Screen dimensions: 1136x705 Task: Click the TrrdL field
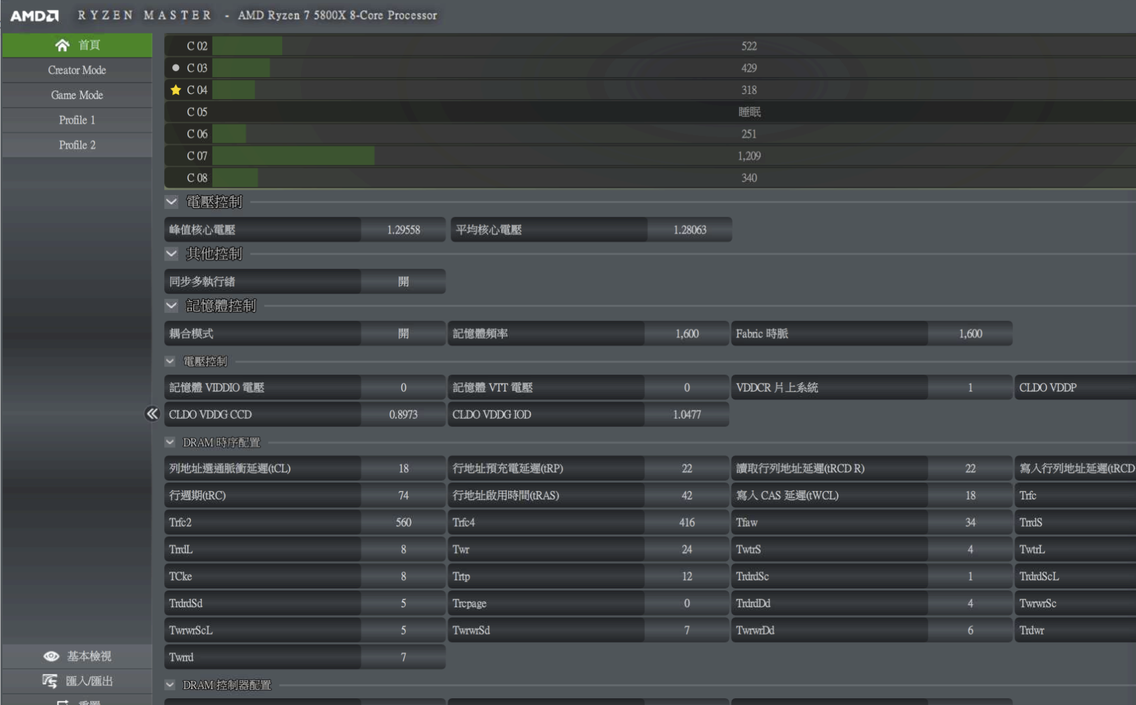(305, 549)
